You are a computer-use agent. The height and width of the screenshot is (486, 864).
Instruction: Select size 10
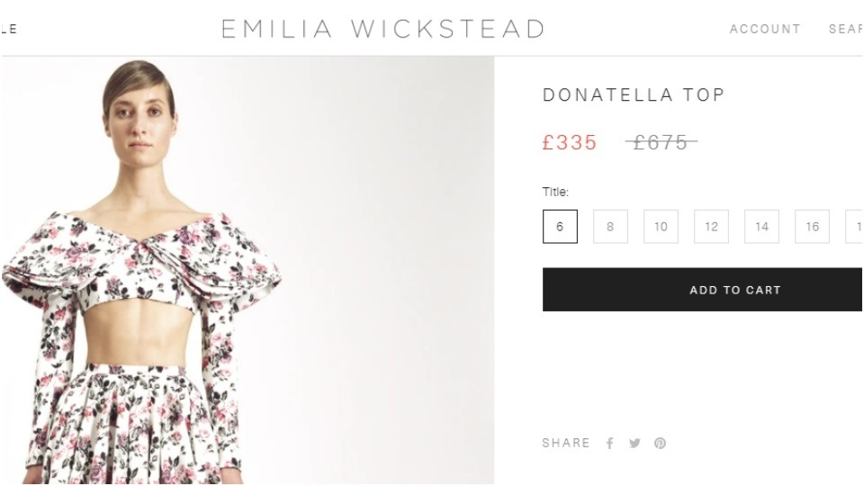tap(661, 227)
